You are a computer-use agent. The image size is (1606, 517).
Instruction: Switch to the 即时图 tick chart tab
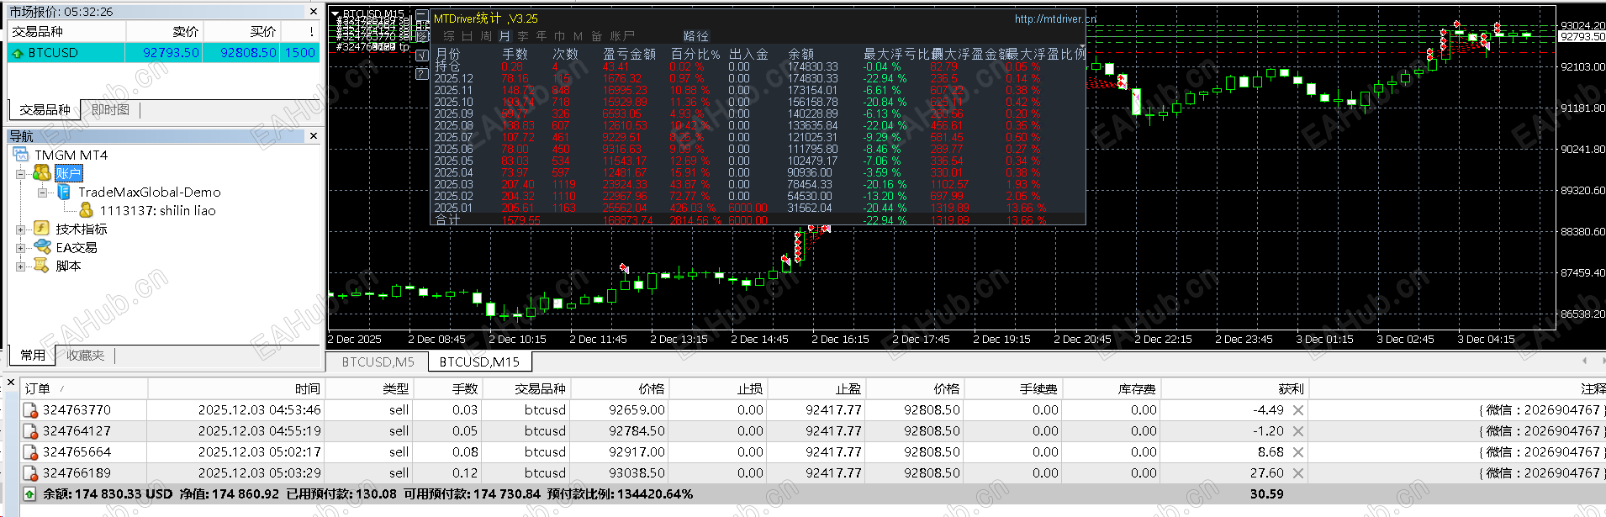point(110,110)
